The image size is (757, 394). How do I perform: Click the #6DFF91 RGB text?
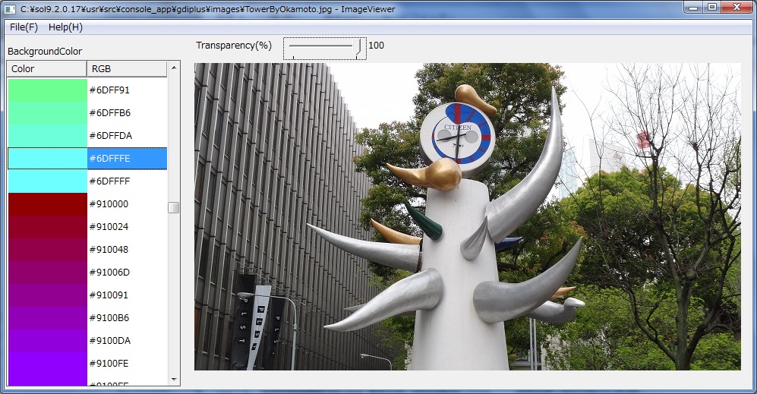[109, 90]
